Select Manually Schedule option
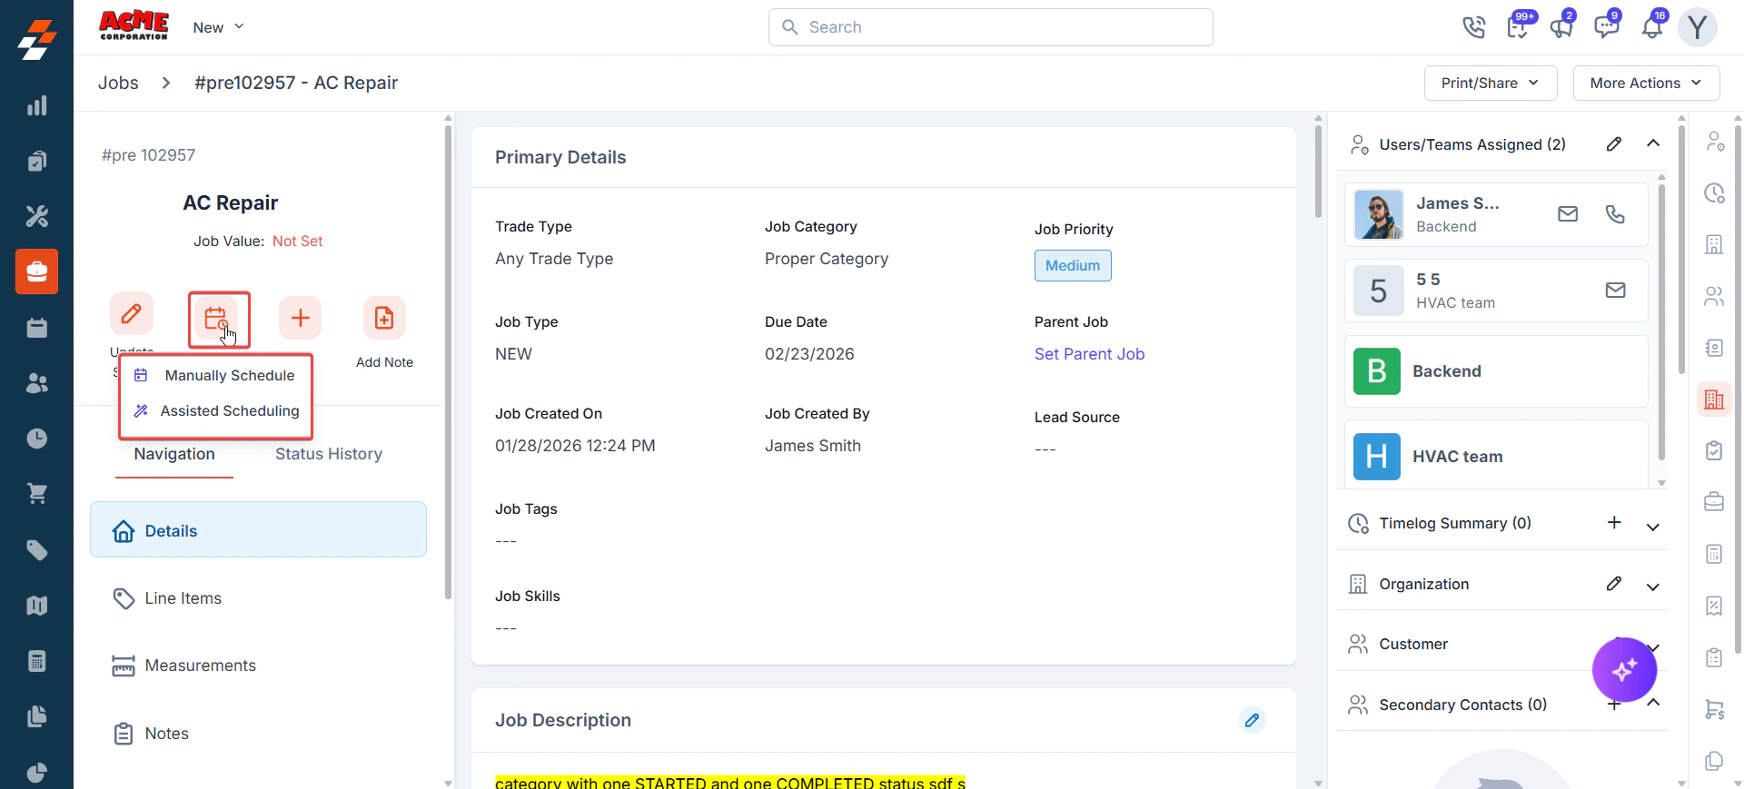1744x789 pixels. 215,375
